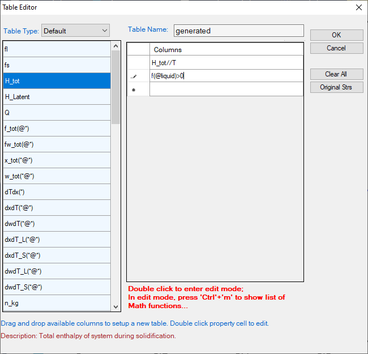
Task: Click the Columns header
Action: tap(226, 50)
